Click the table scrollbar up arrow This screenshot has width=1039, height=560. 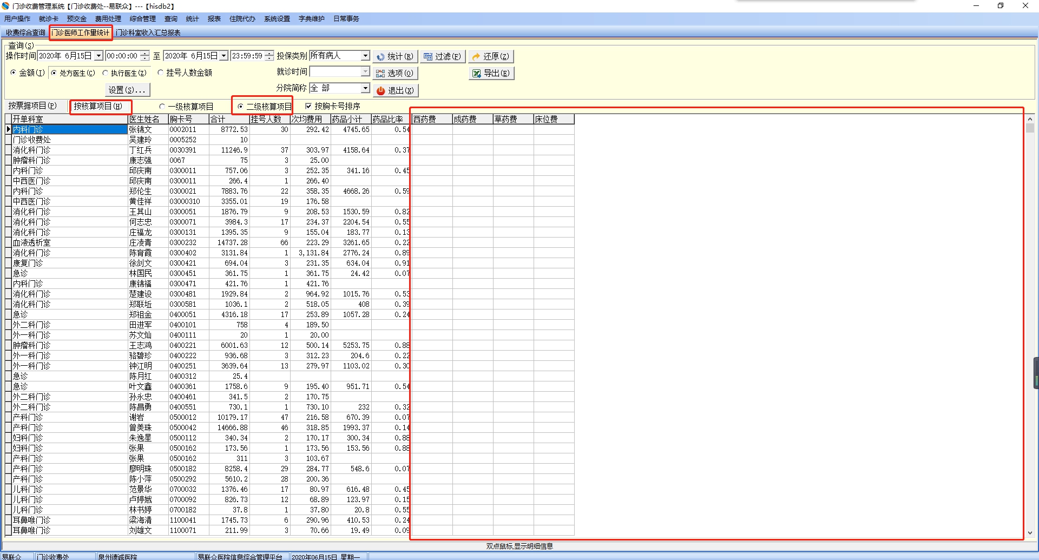click(x=1030, y=119)
